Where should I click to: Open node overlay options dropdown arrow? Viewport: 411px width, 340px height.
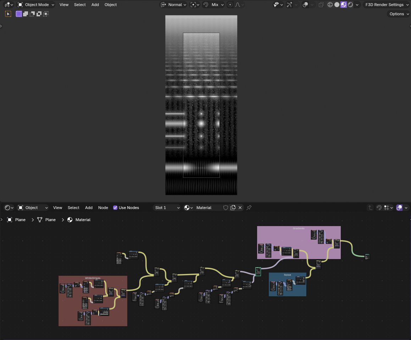coord(406,208)
